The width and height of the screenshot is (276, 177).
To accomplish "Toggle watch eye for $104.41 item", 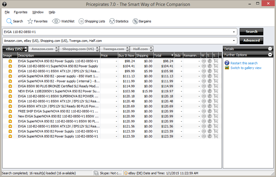I will coord(204,66).
